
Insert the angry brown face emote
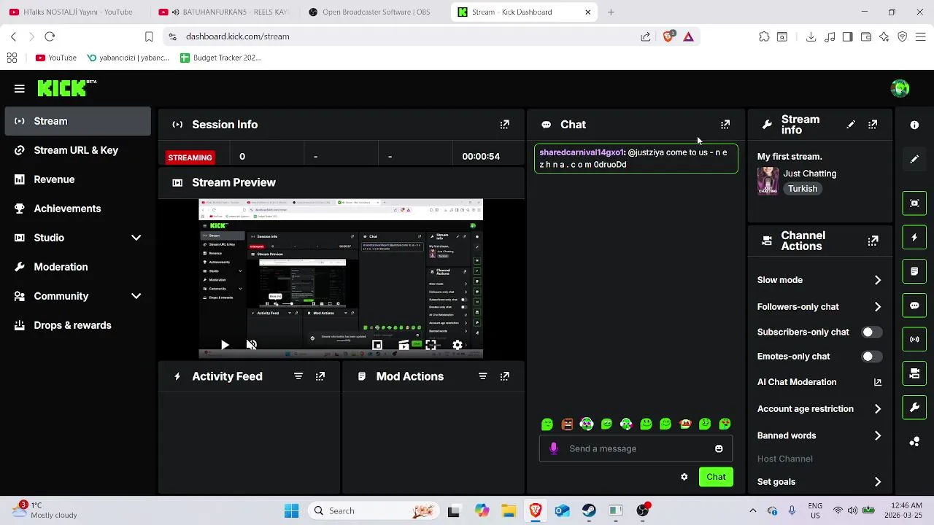coord(567,424)
